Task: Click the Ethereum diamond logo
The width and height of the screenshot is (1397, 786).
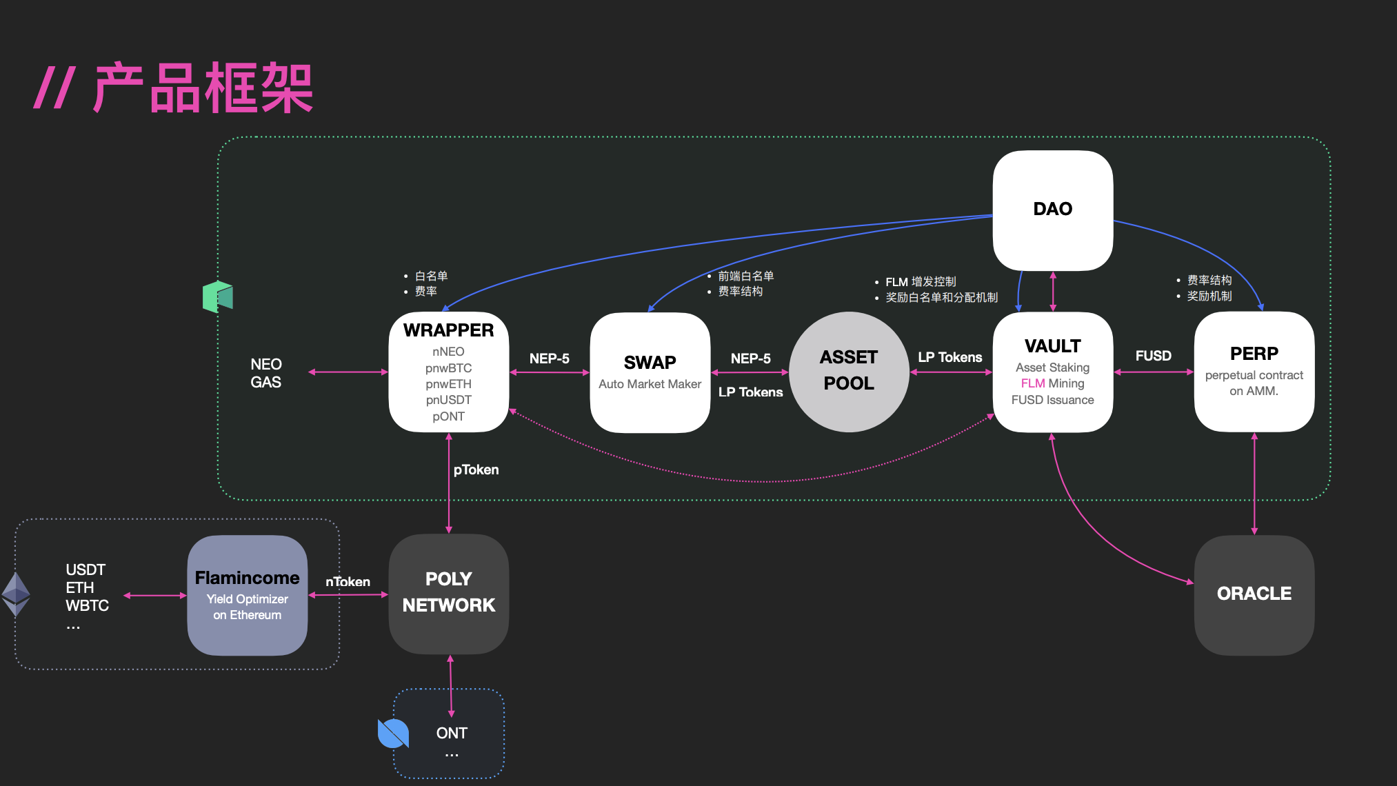Action: click(16, 594)
